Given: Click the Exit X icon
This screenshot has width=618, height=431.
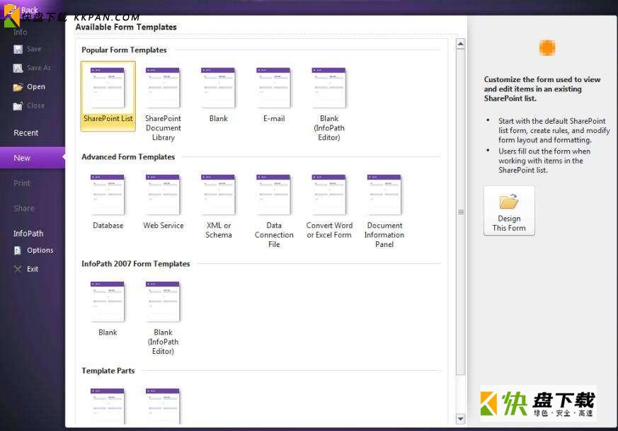Looking at the screenshot, I should click(x=18, y=269).
